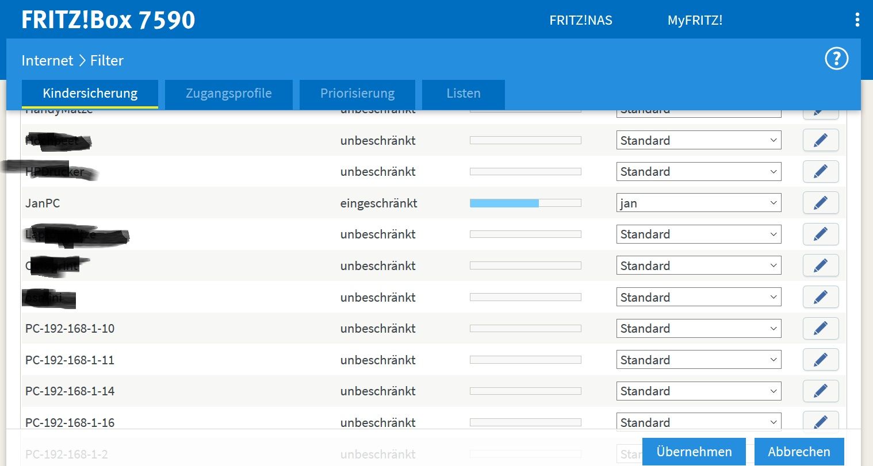Edit PC-192-168-1-10 with pencil icon
Image resolution: width=873 pixels, height=466 pixels.
click(x=821, y=328)
